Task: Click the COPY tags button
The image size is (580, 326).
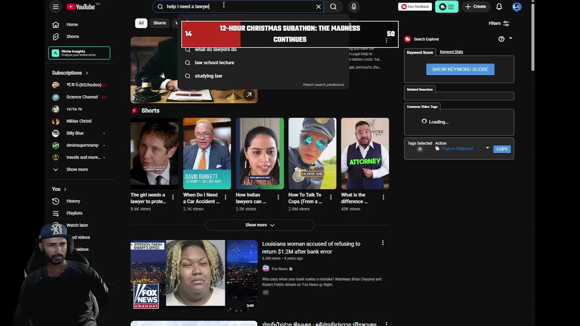Action: (x=502, y=149)
